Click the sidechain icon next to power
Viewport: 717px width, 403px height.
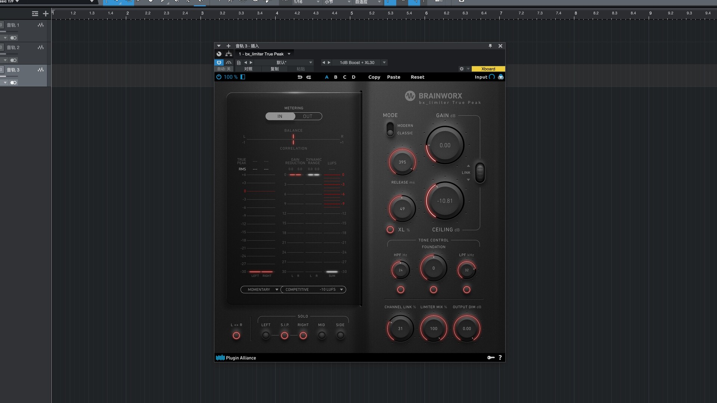tap(229, 62)
